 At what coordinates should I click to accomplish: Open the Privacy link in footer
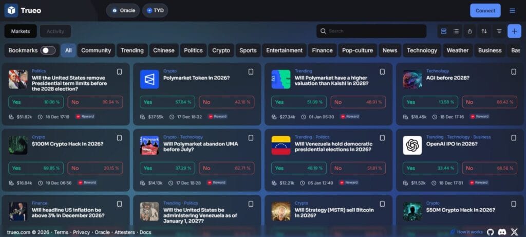click(x=82, y=232)
